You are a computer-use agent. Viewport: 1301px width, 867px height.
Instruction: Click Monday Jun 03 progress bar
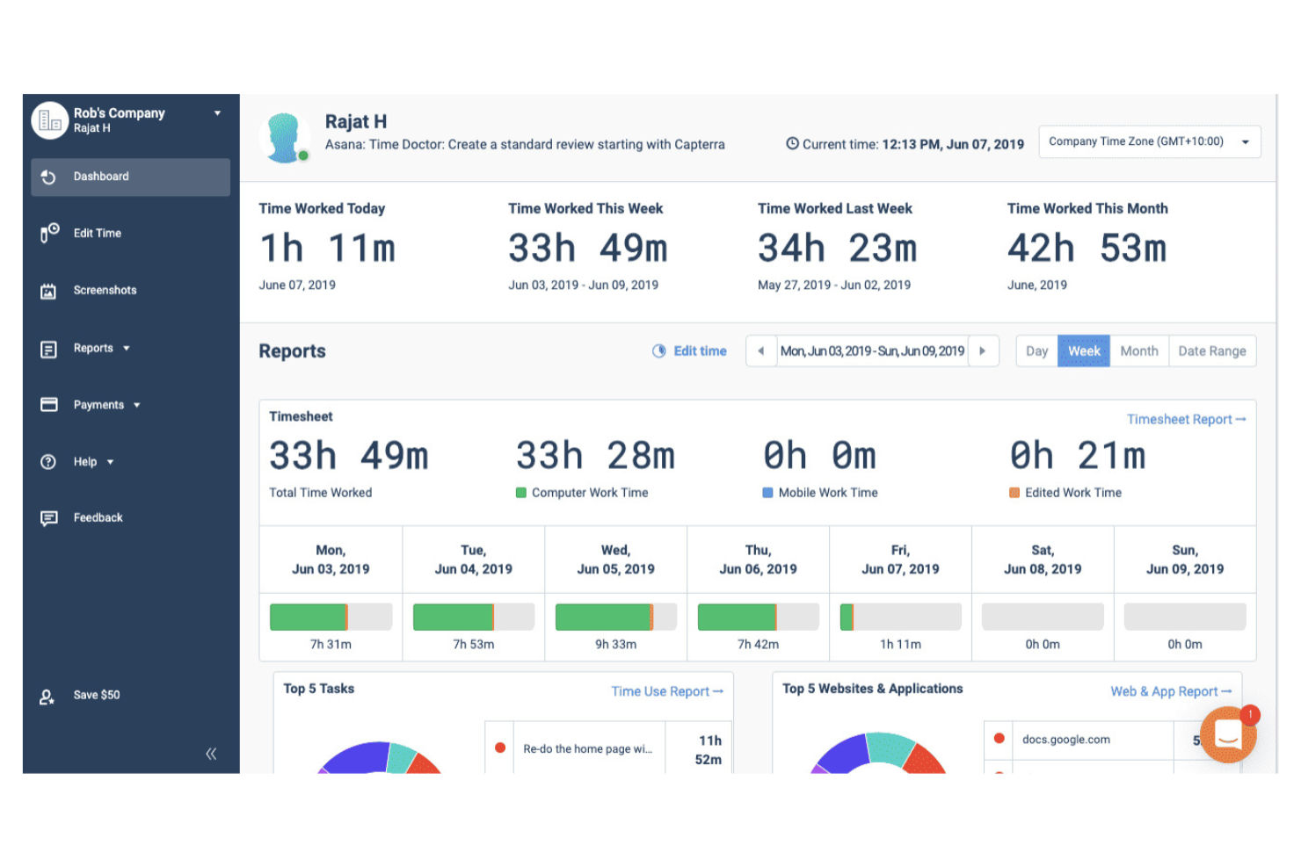pos(331,617)
